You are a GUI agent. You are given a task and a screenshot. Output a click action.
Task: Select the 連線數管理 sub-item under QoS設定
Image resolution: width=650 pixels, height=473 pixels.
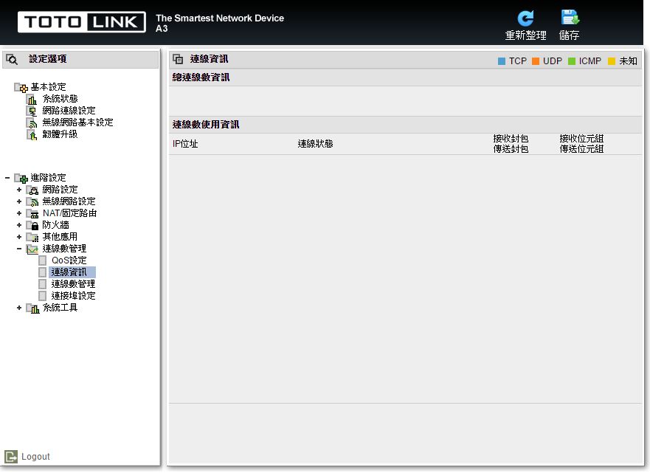coord(73,284)
